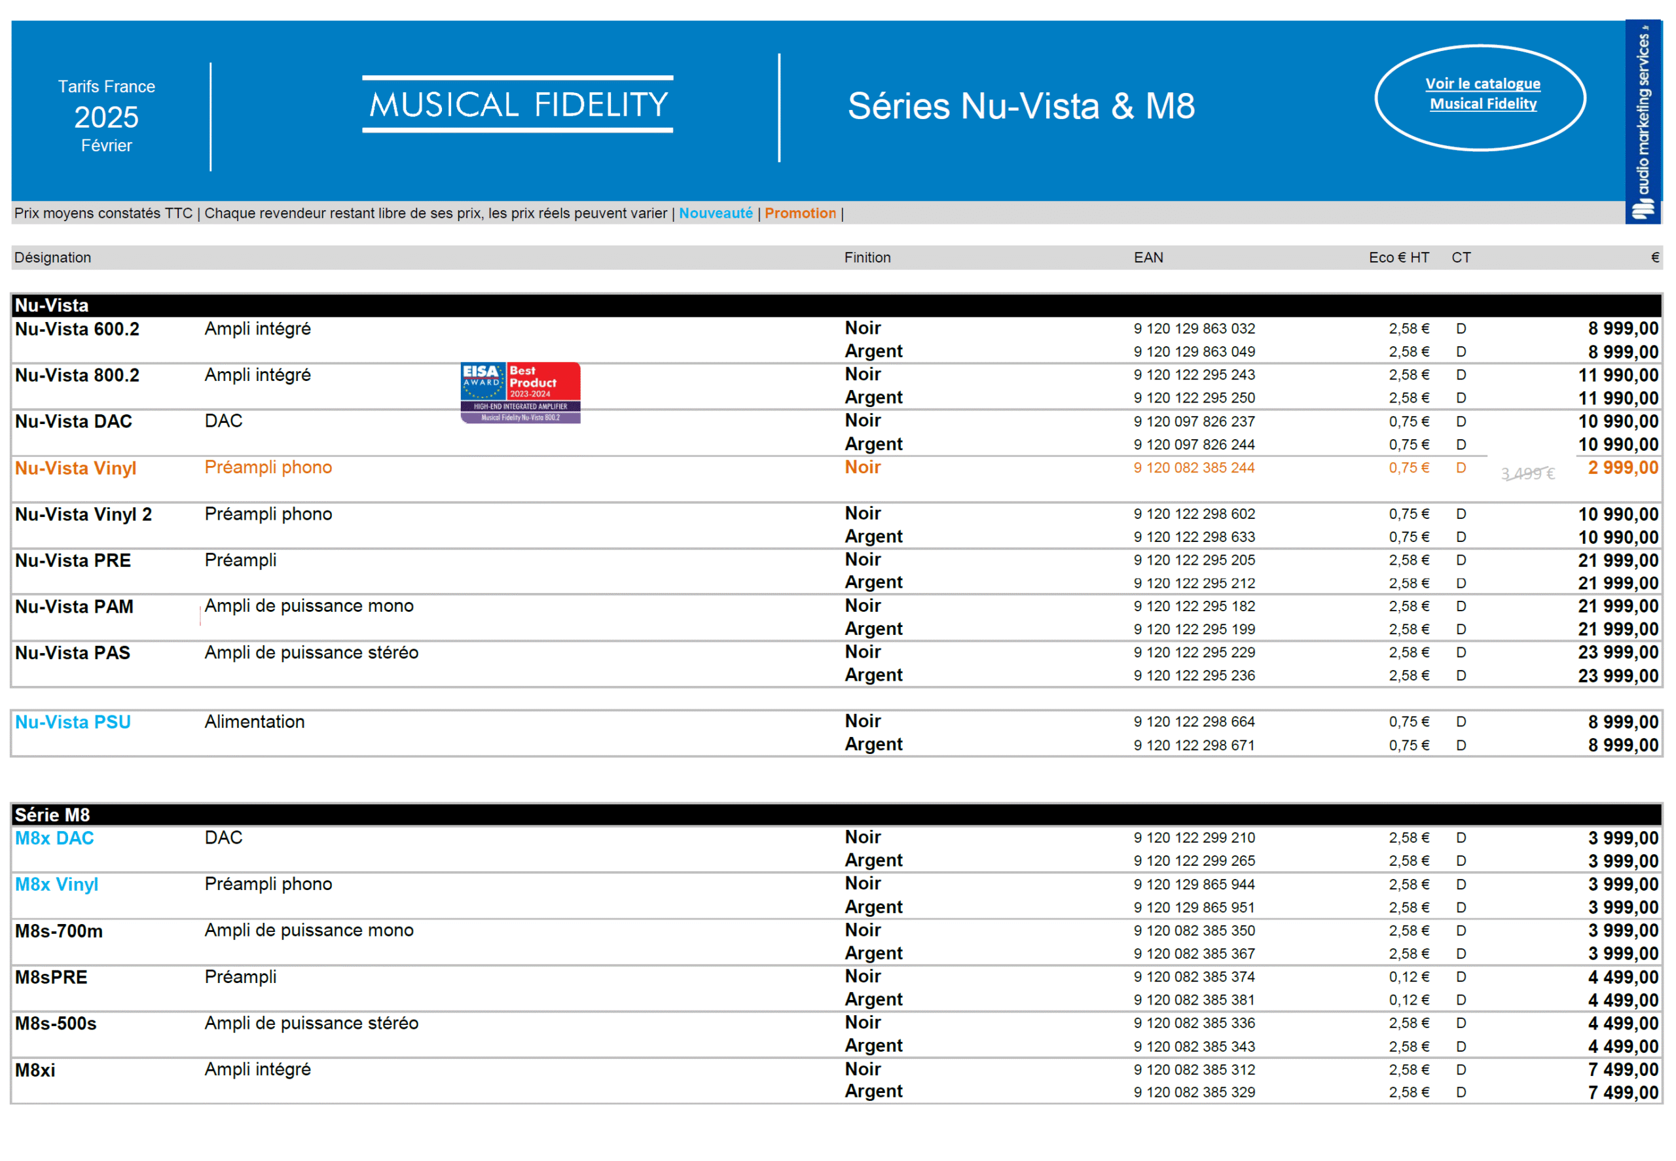
Task: Click the Nouveauté legend label
Action: click(x=716, y=213)
